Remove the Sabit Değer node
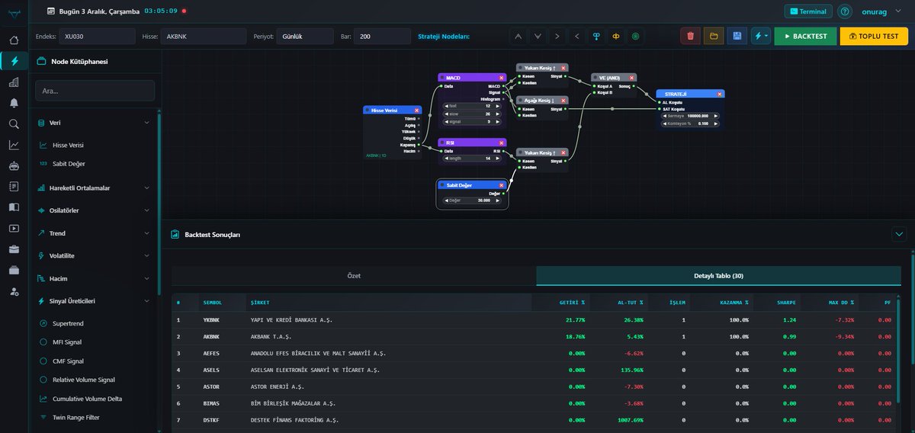The height and width of the screenshot is (433, 915). click(501, 185)
